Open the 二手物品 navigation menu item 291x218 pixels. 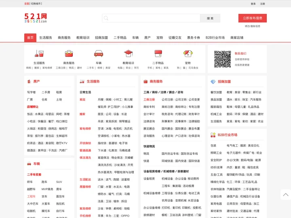pos(120,38)
